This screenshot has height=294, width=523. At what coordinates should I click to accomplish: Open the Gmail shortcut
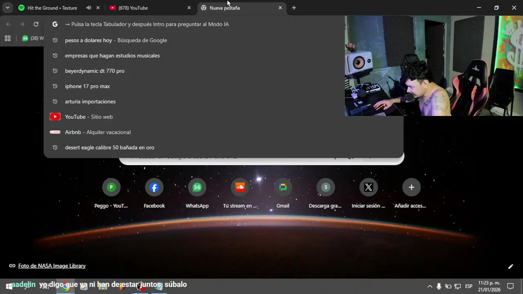[x=283, y=194]
